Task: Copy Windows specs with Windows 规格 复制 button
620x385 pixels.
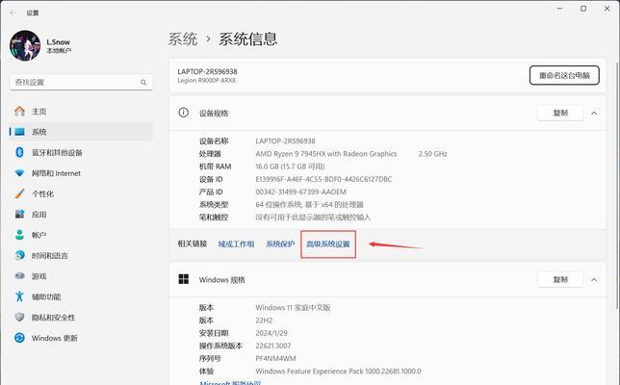Action: 560,279
